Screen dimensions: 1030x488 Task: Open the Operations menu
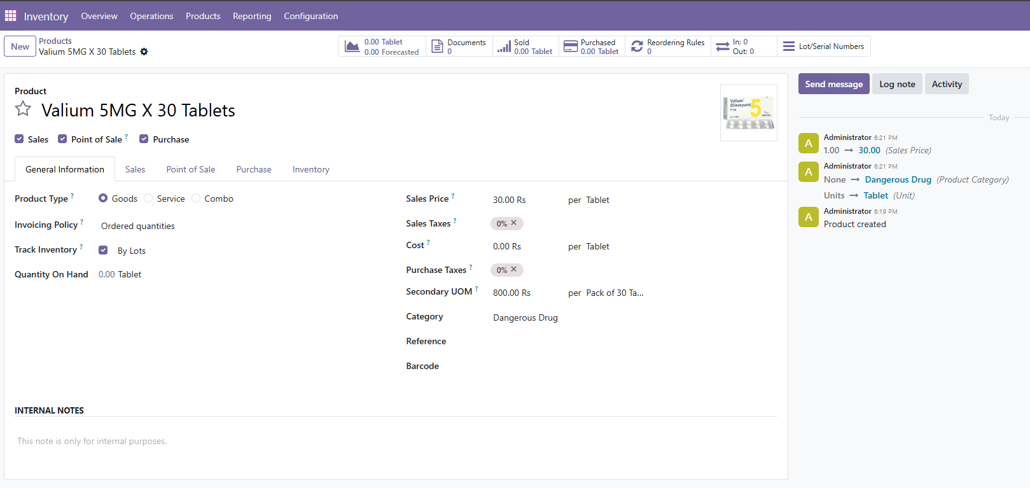[x=151, y=16]
